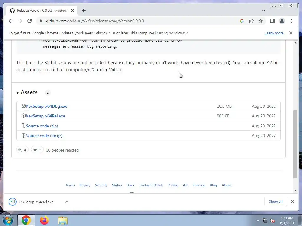
Task: Open a new tab with plus button
Action: pyautogui.click(x=83, y=11)
